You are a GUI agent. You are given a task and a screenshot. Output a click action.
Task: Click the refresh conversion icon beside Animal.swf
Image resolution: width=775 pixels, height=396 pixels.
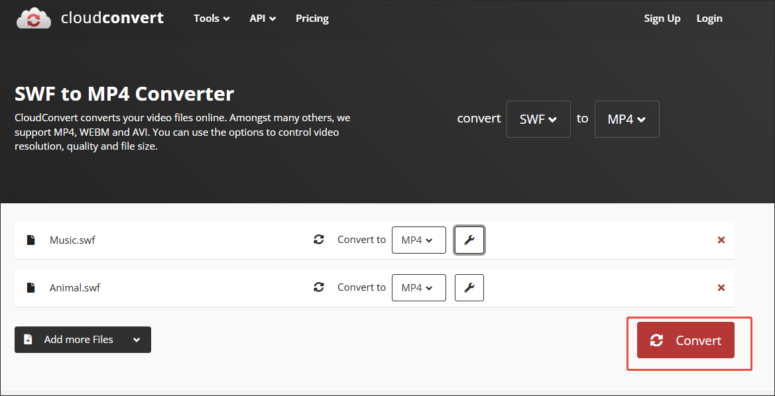coord(319,287)
